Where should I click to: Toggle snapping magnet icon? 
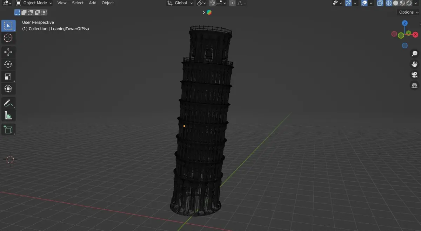(x=212, y=3)
